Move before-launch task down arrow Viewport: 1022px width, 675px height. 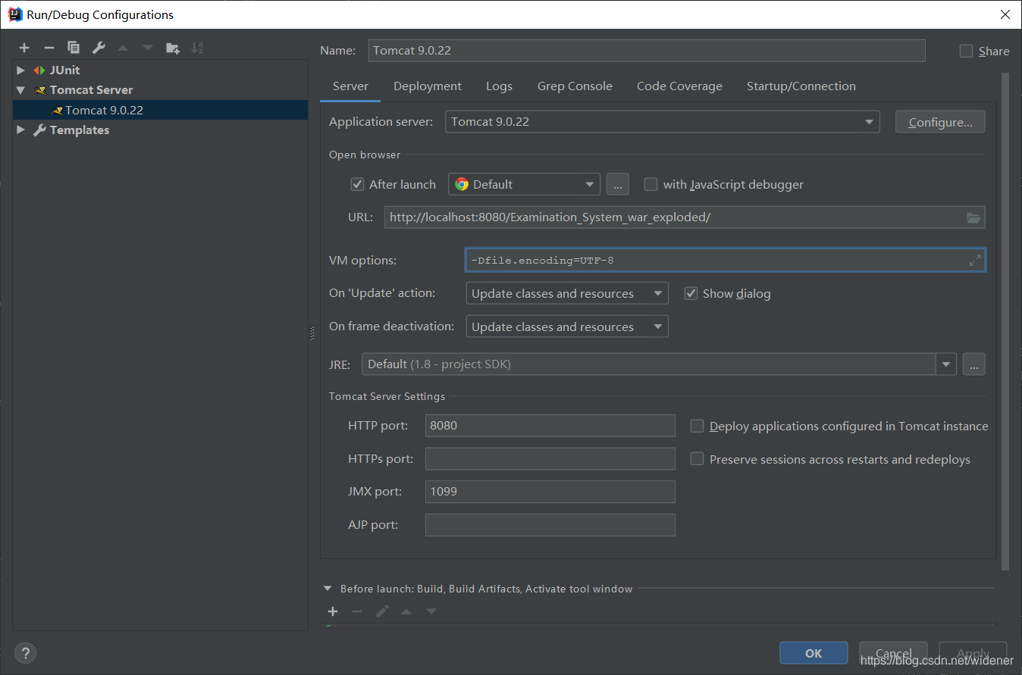pyautogui.click(x=431, y=611)
